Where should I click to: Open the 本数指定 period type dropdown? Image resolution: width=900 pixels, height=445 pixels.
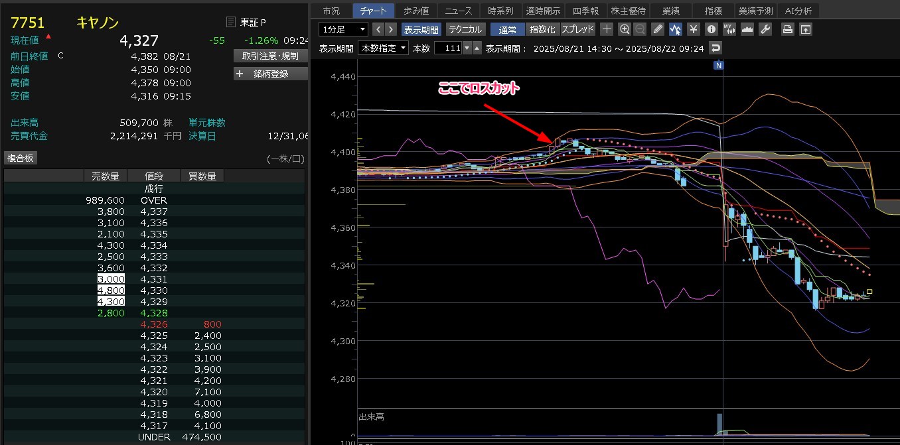click(x=384, y=48)
